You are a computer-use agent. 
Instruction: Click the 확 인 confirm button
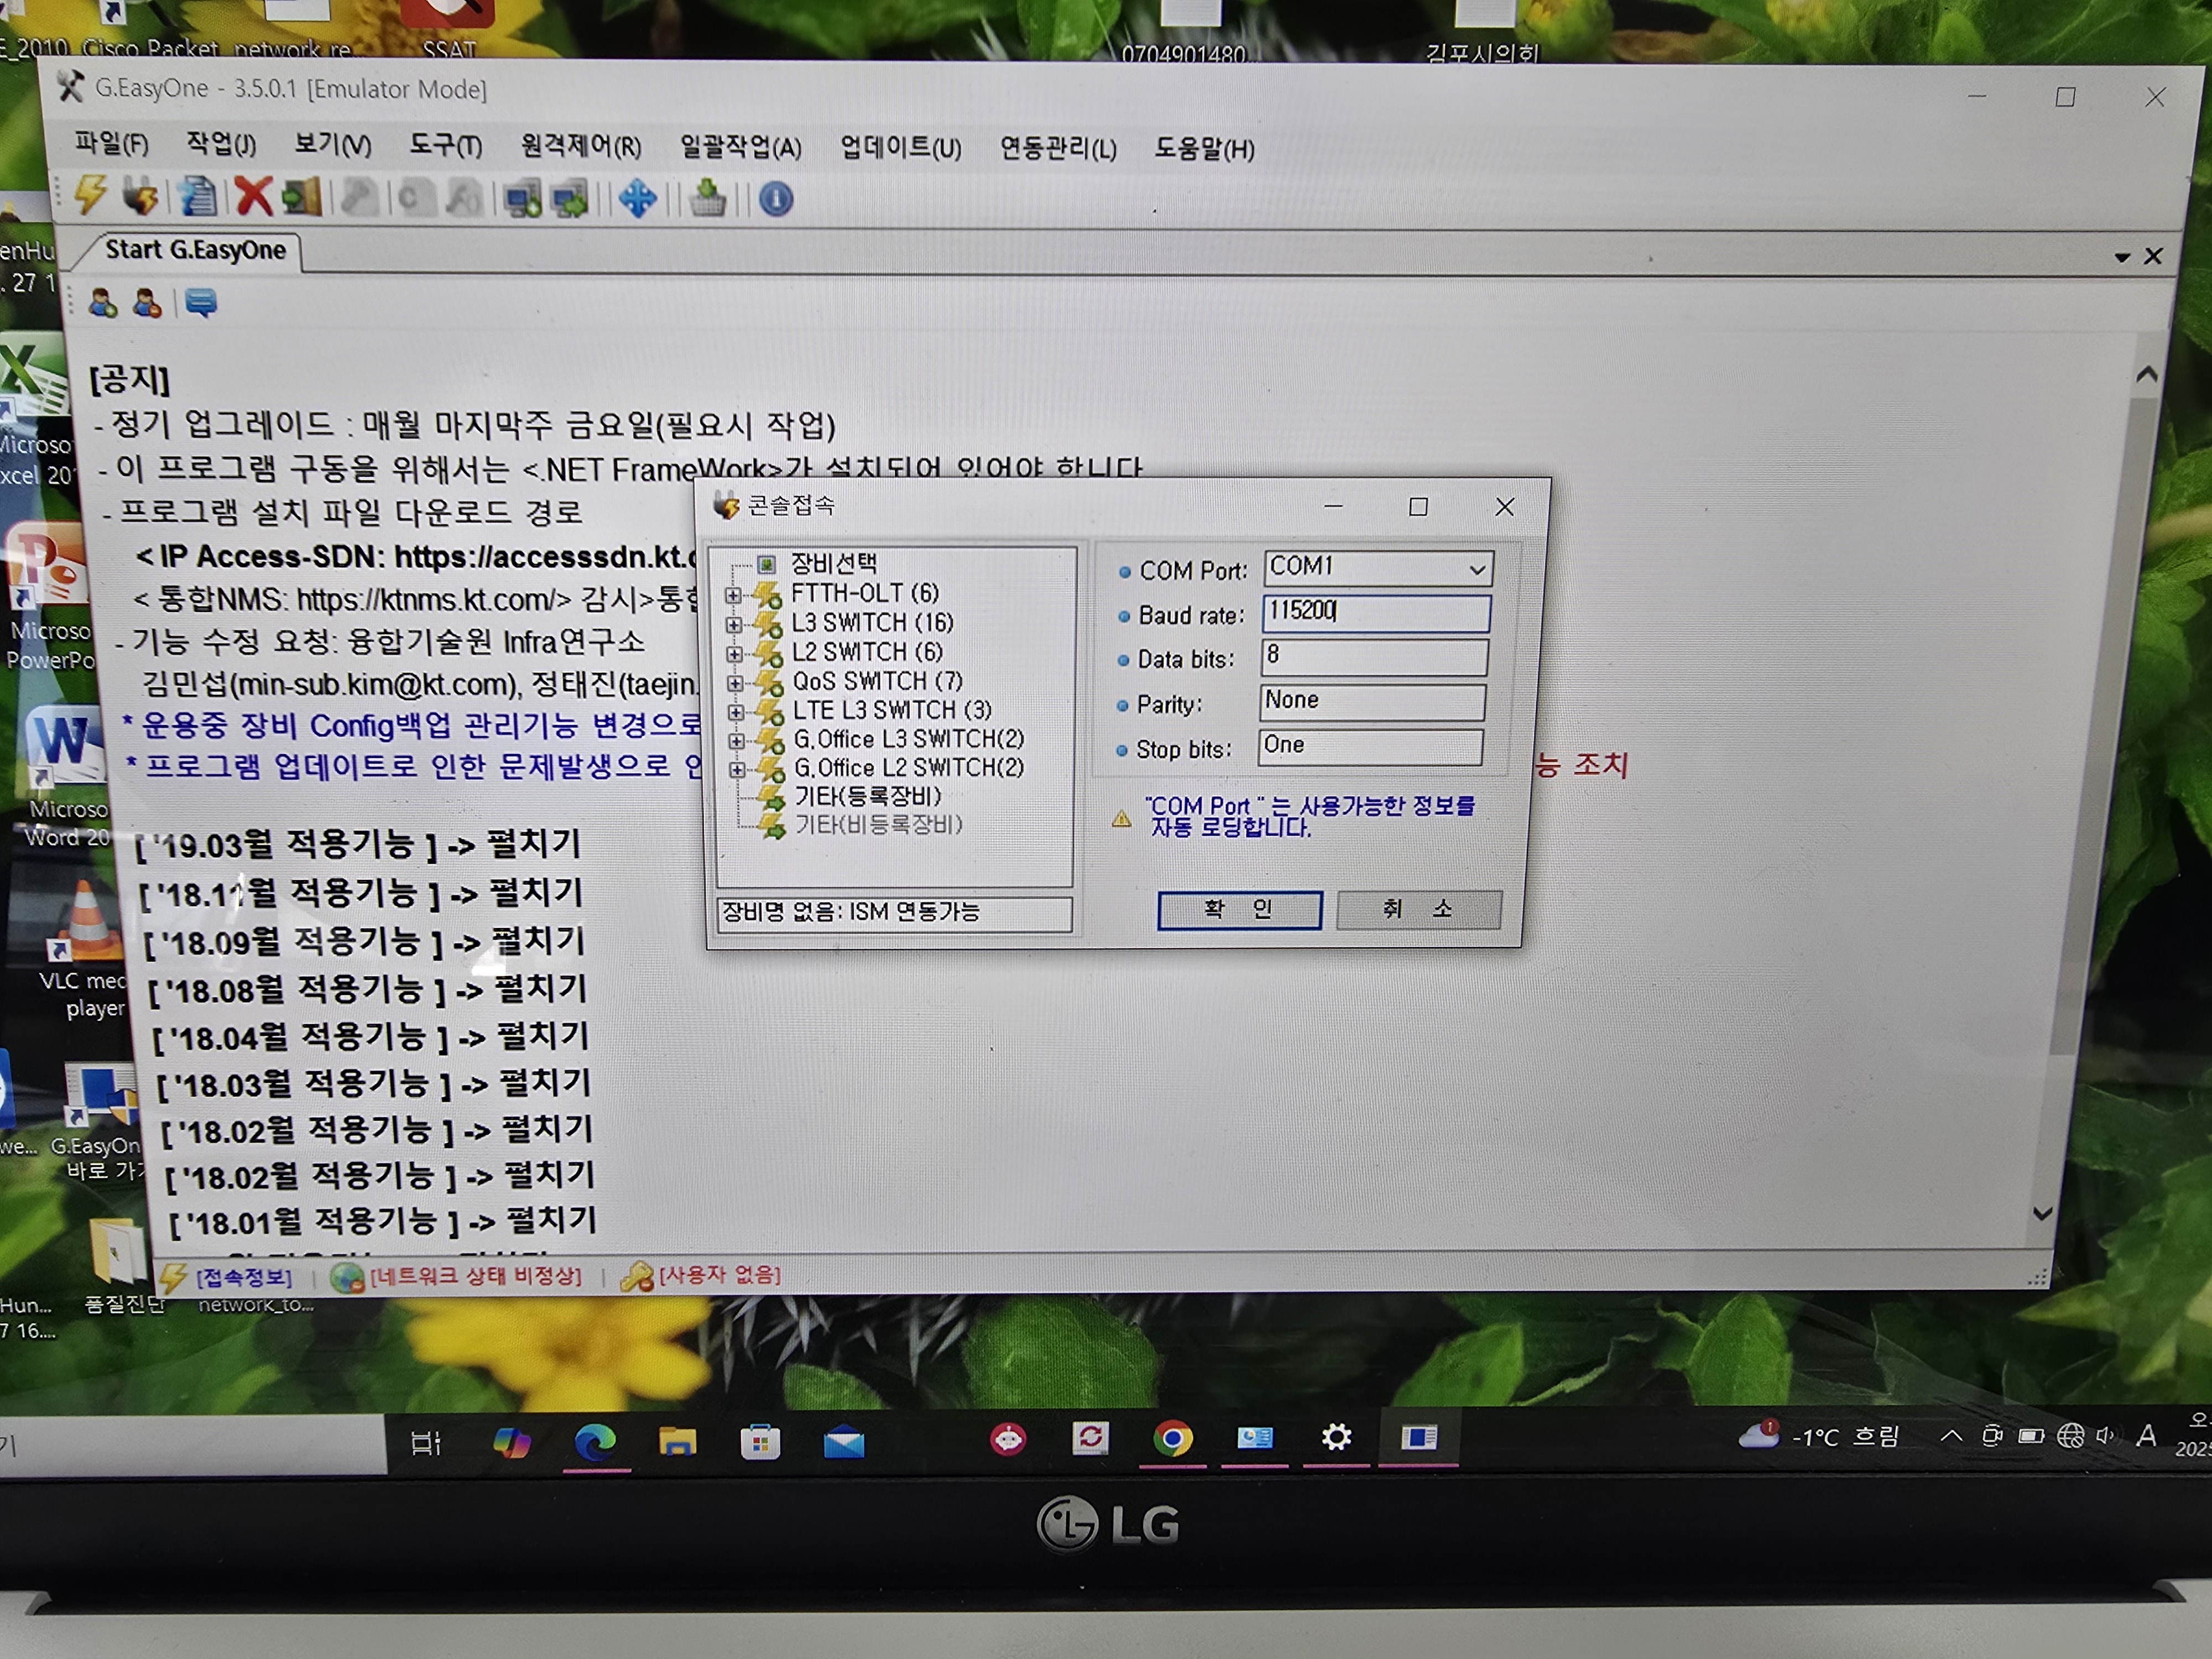pos(1239,909)
